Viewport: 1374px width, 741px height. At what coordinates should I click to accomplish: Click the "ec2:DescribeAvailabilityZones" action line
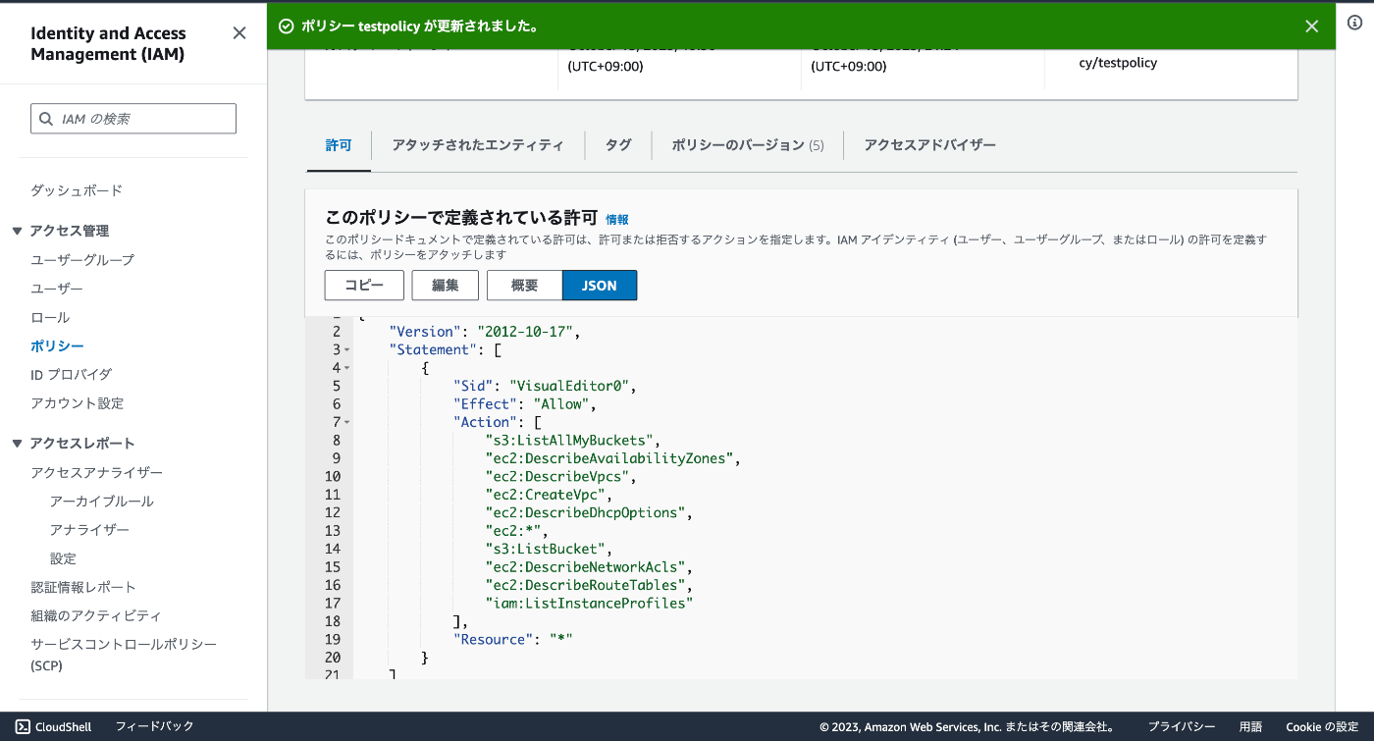tap(613, 458)
